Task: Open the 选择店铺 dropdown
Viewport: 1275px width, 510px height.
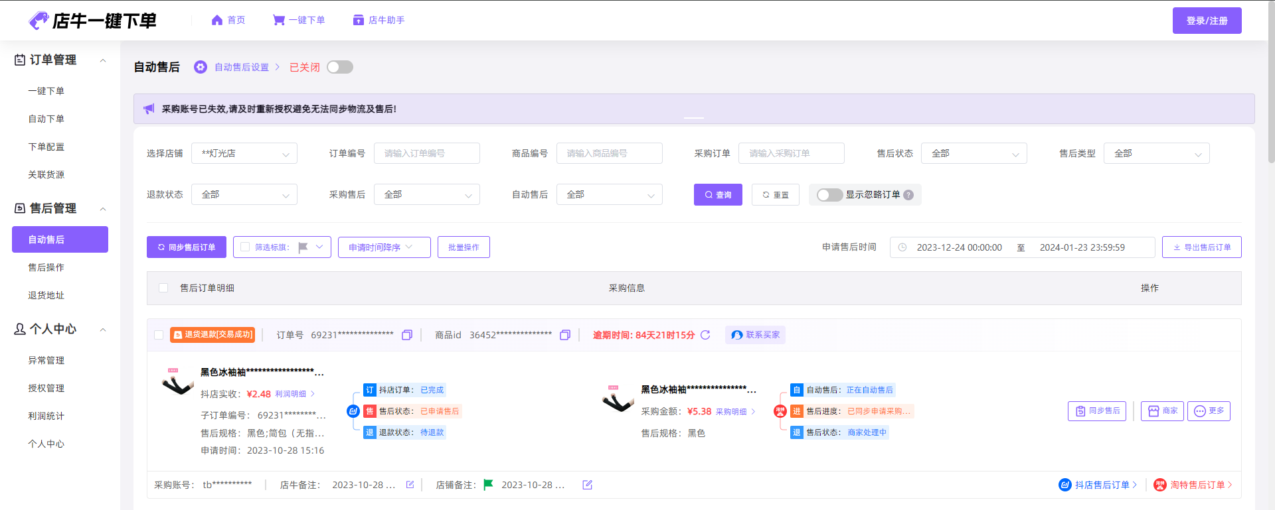Action: (x=244, y=153)
